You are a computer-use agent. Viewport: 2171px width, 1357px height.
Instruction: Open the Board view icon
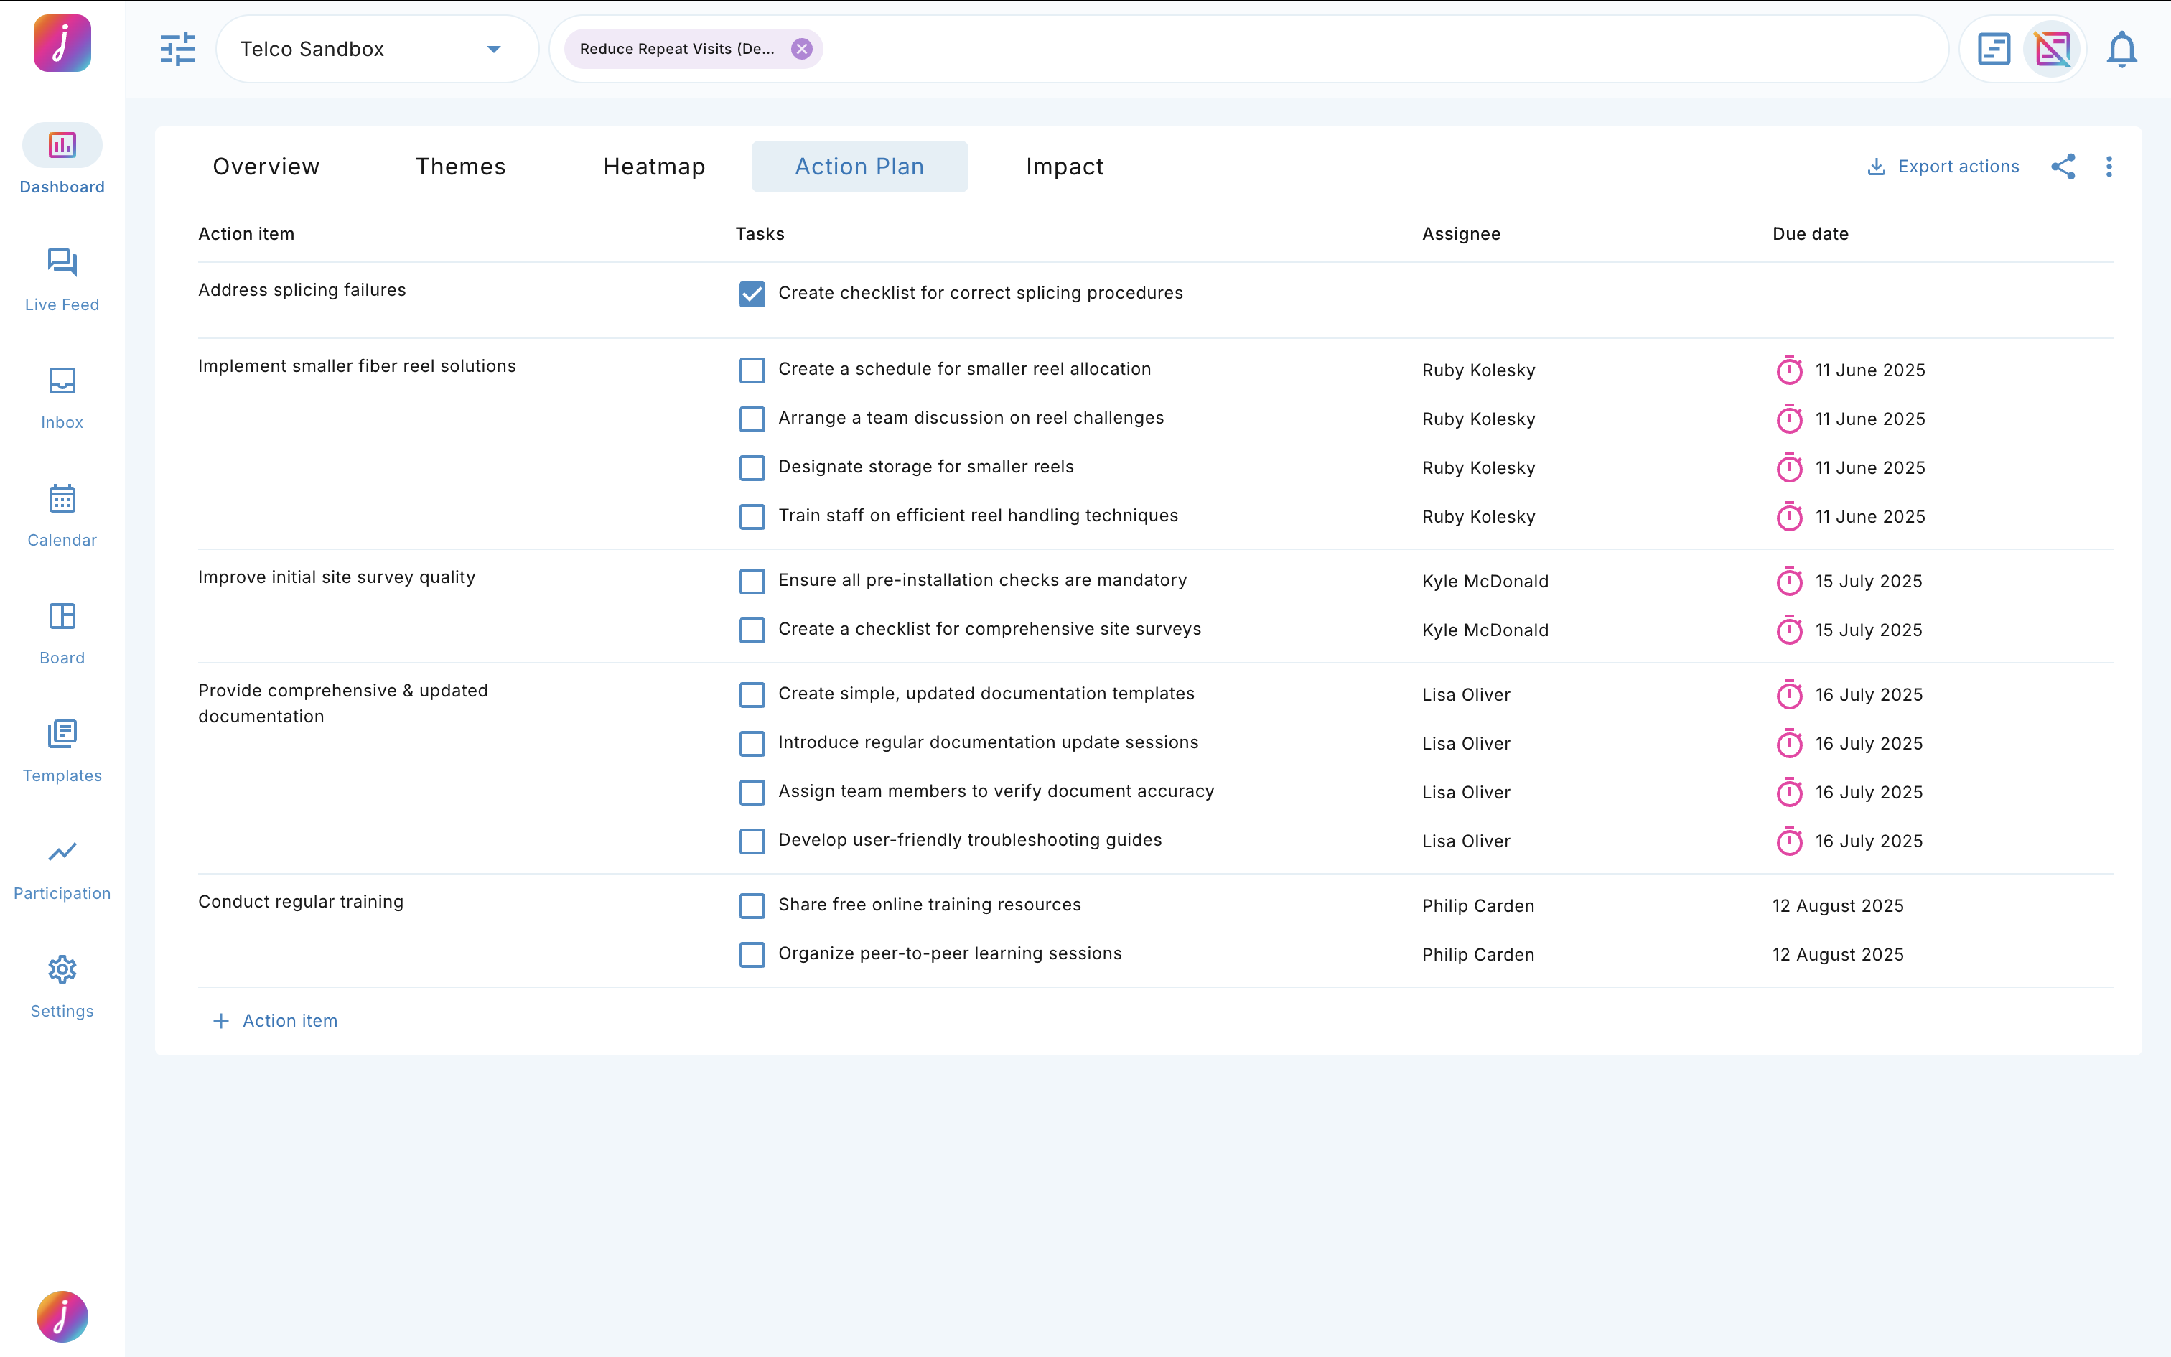point(62,616)
